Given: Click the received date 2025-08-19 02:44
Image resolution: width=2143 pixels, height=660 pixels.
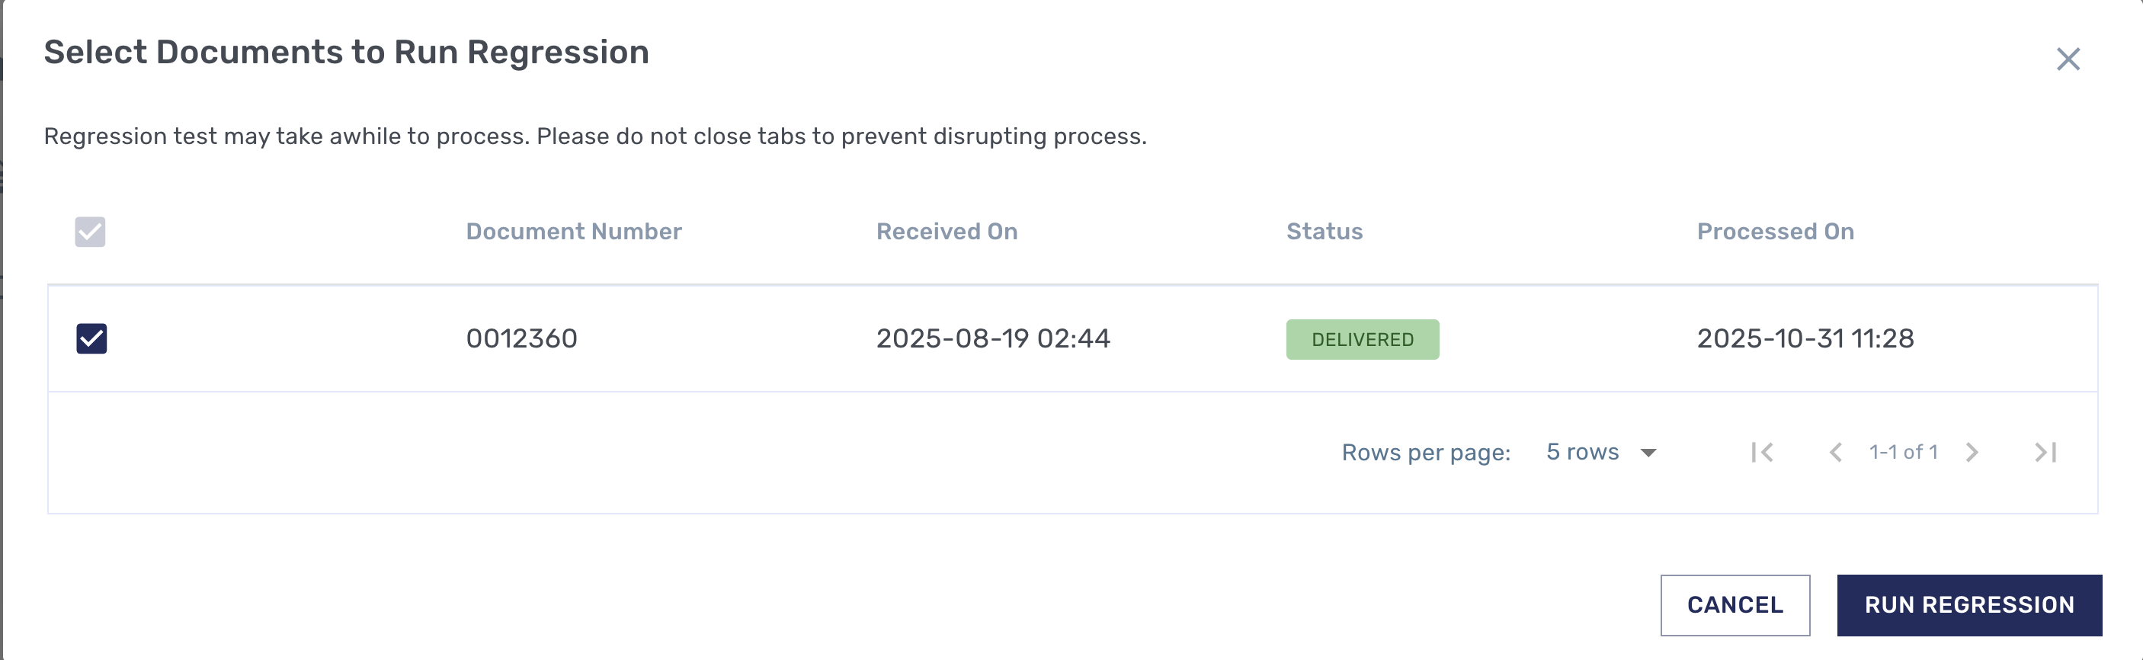Looking at the screenshot, I should tap(992, 338).
